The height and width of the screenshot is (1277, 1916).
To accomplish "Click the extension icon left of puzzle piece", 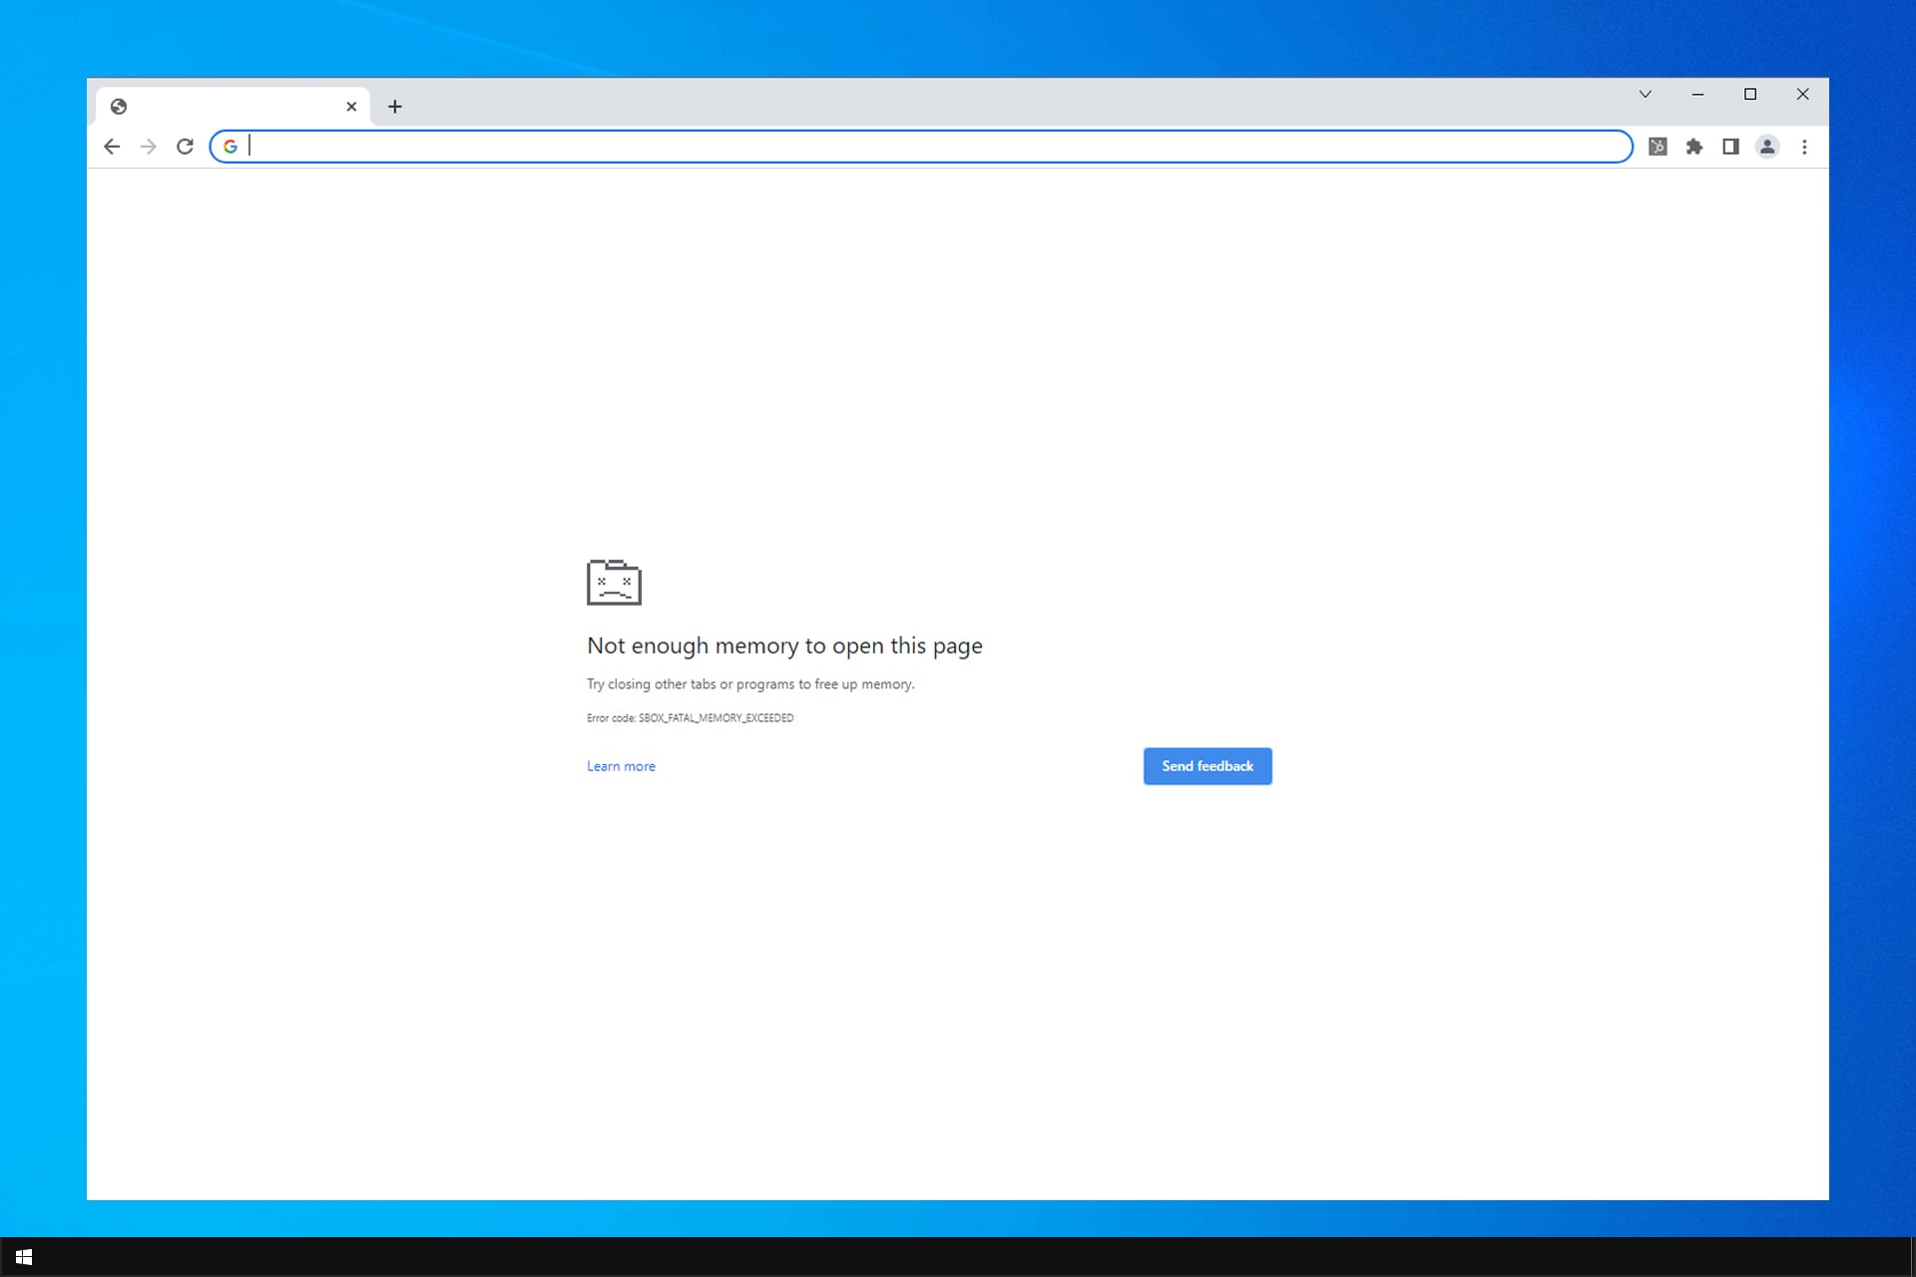I will click(x=1658, y=147).
